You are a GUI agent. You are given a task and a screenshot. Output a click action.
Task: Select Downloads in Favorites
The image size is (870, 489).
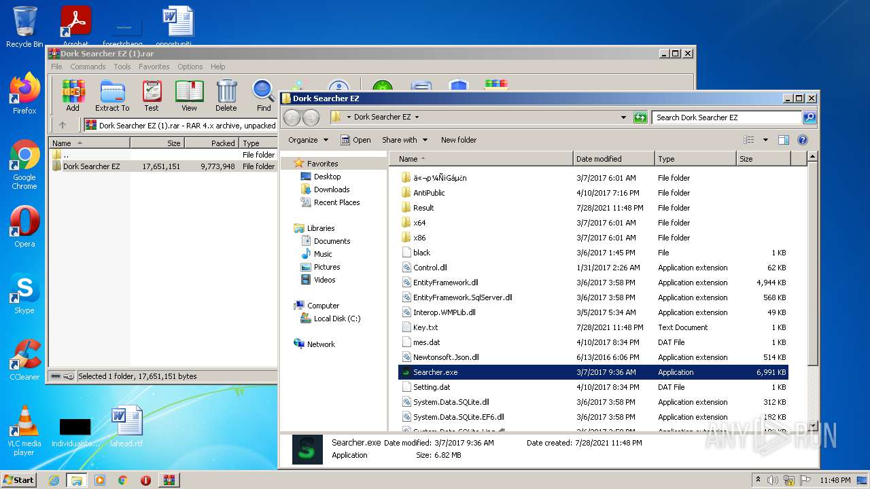(332, 189)
